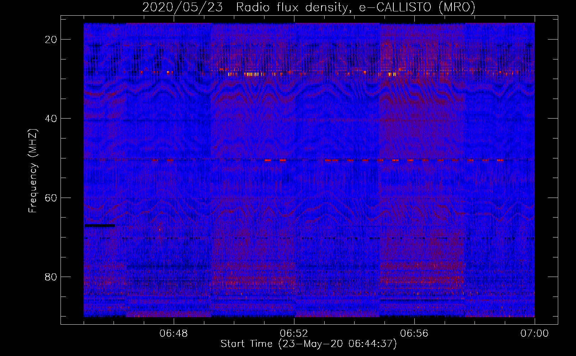The height and width of the screenshot is (356, 576).
Task: Click the frequency tick label '20'
Action: (51, 40)
